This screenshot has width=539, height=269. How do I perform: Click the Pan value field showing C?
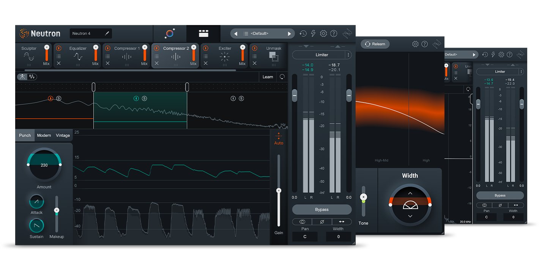click(x=305, y=236)
